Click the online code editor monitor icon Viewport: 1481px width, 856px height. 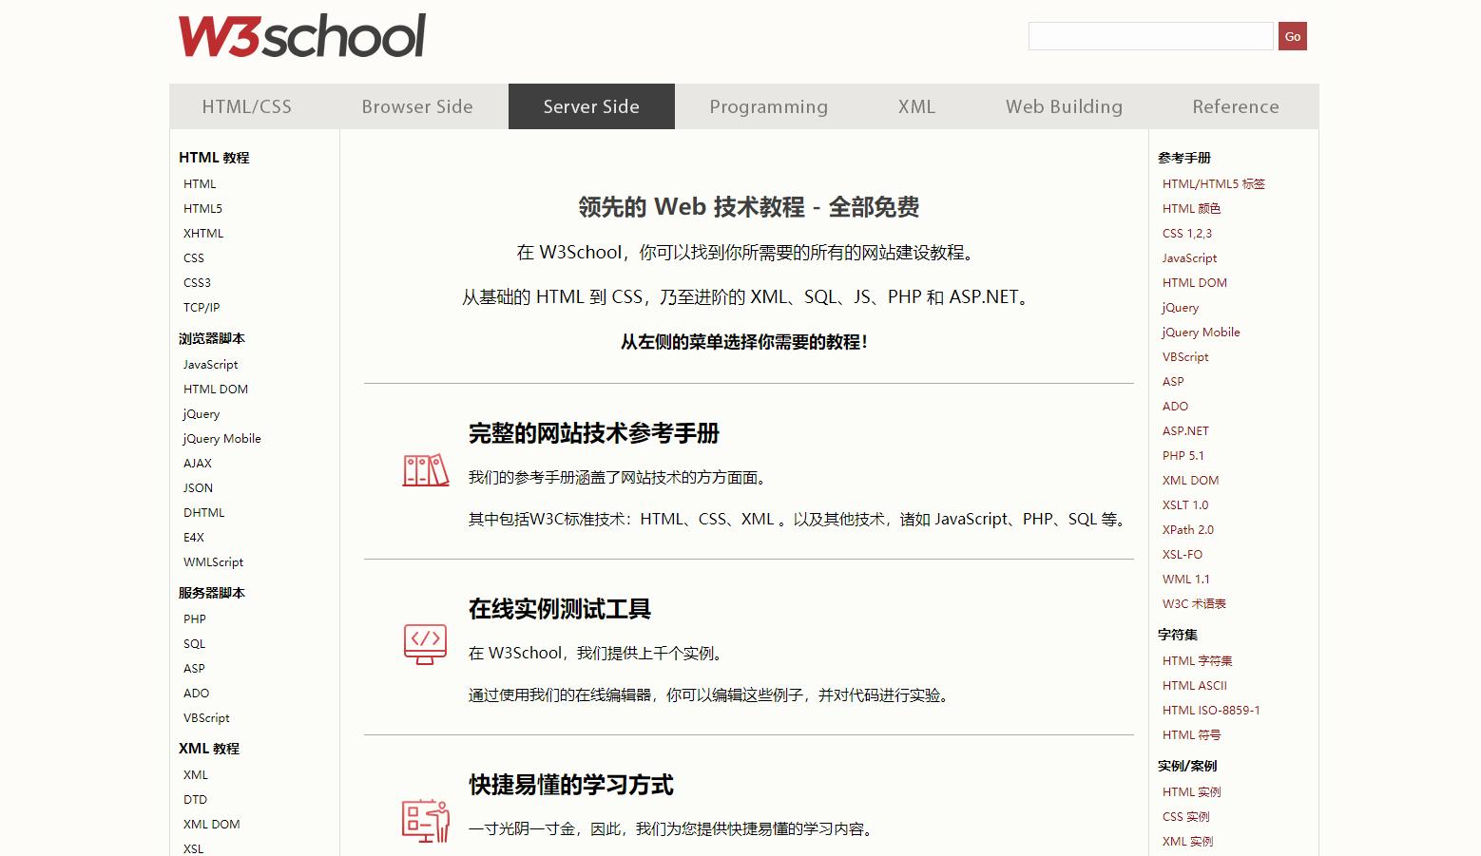click(x=425, y=644)
